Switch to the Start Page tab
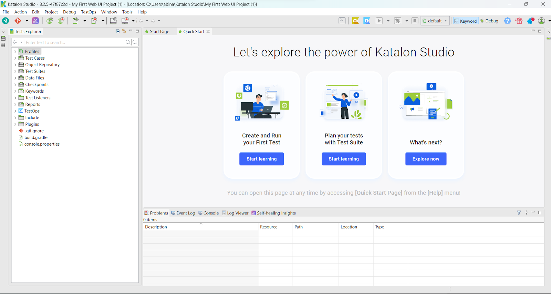The image size is (551, 294). [x=157, y=31]
